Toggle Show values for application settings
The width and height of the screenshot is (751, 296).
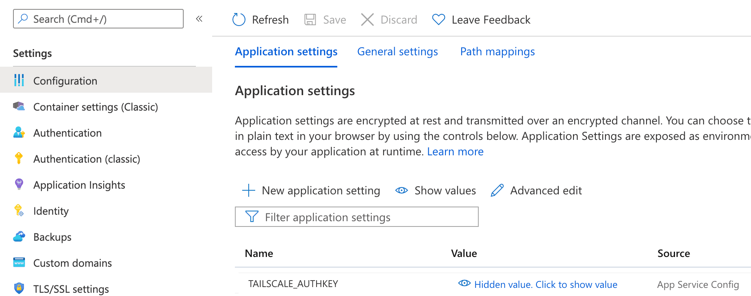[402, 190]
